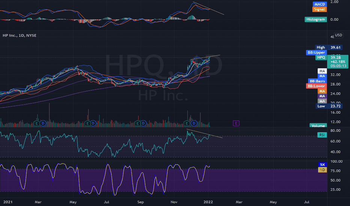Viewport: 350px width, 206px height.
Task: Select the blue MA scale label
Action: click(322, 76)
